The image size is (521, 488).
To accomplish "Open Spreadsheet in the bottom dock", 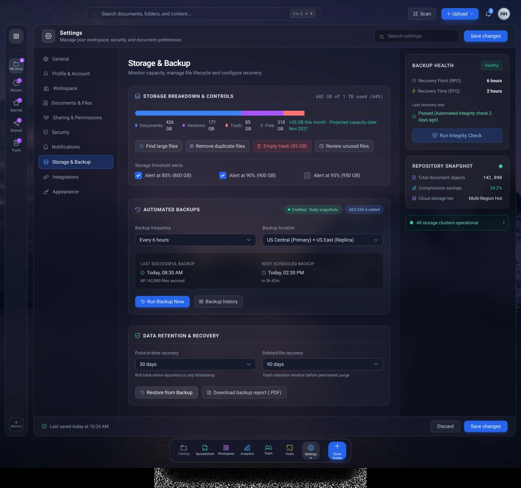I will [205, 450].
